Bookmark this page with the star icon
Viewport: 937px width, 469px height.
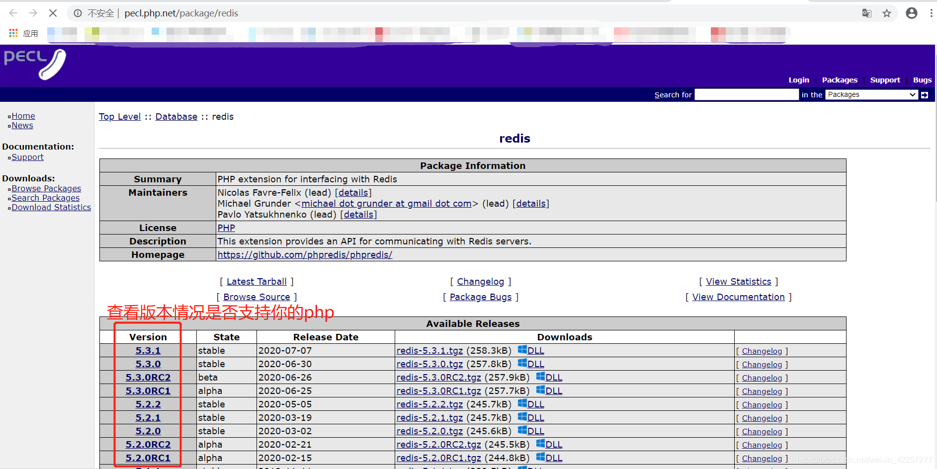click(x=887, y=13)
